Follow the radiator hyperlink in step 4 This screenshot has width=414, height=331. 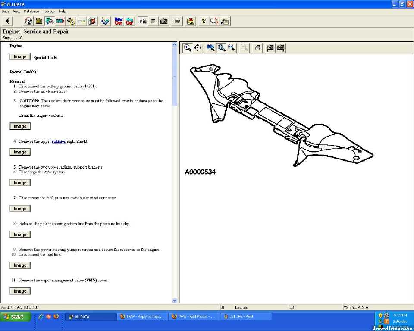59,141
